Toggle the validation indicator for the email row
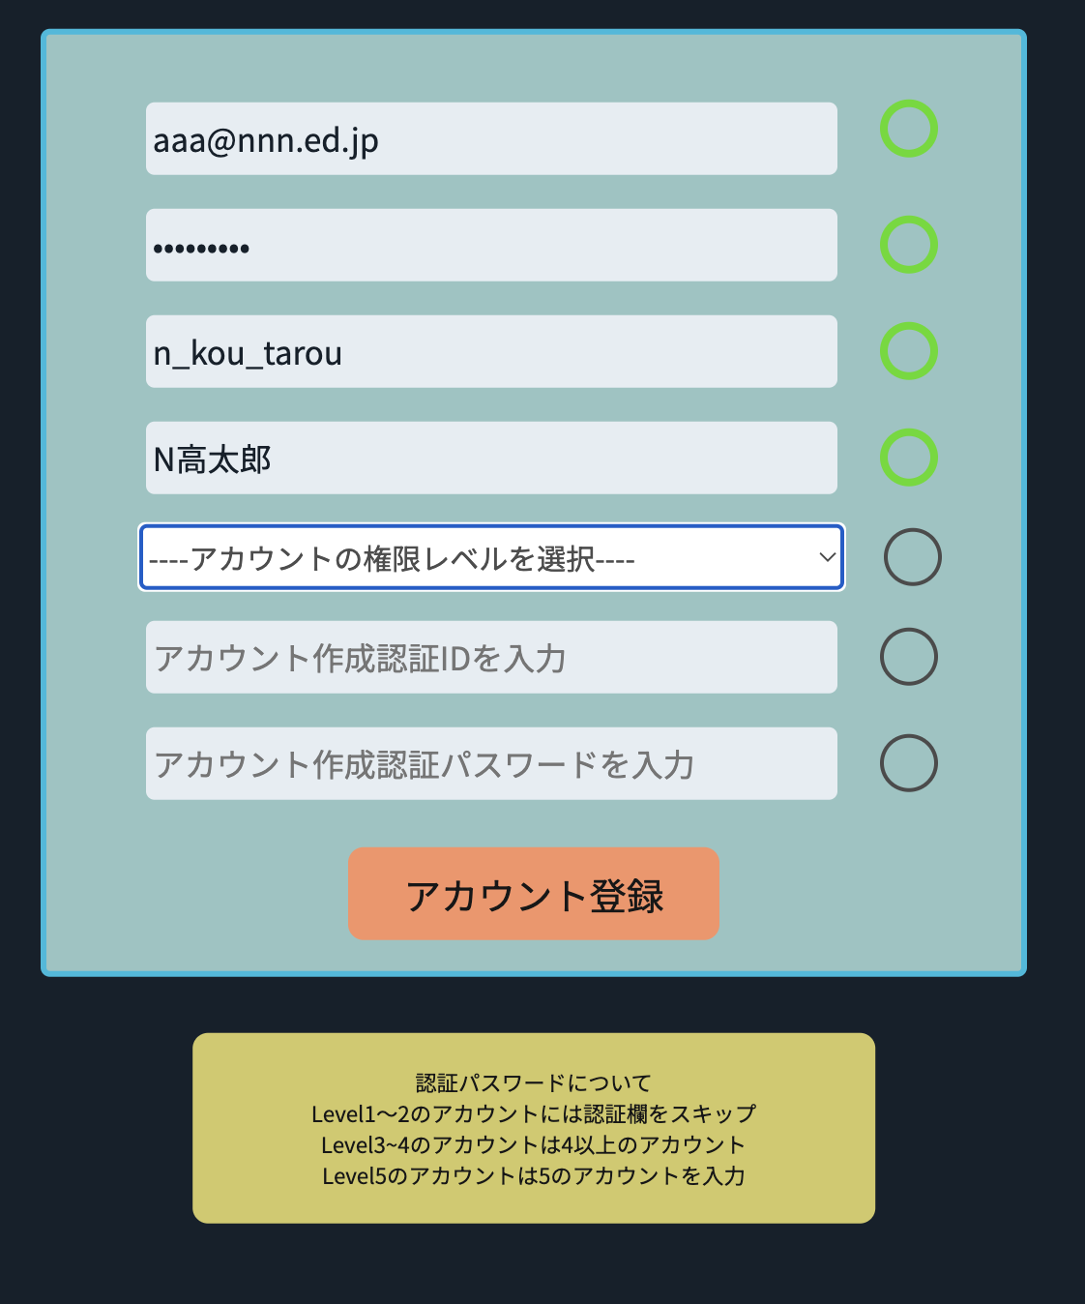Image resolution: width=1085 pixels, height=1304 pixels. coord(907,128)
